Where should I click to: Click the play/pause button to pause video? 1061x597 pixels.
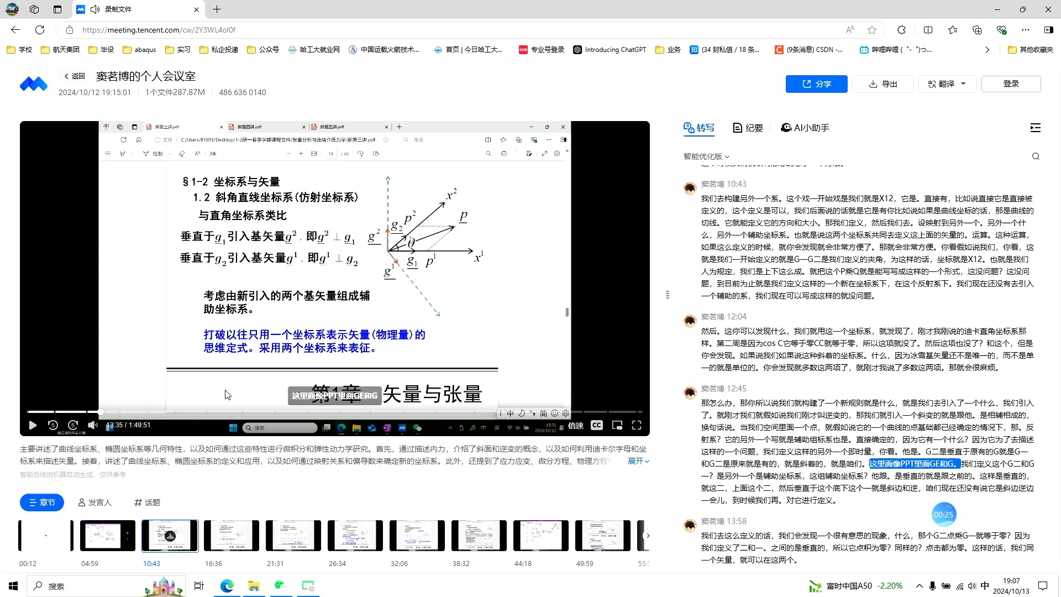tap(32, 425)
